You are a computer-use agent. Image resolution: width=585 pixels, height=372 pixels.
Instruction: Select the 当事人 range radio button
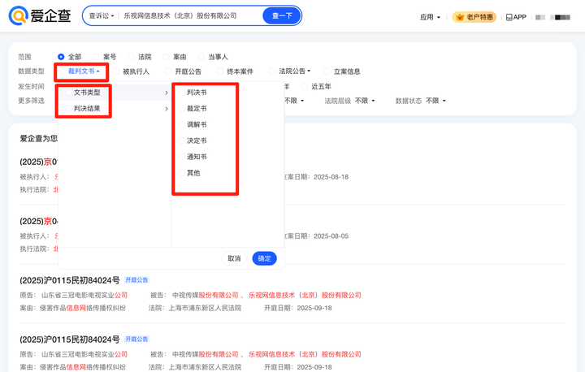click(201, 57)
